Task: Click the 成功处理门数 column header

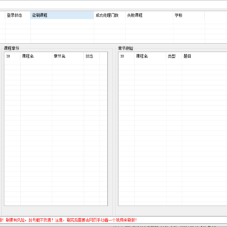Action: tap(110, 15)
